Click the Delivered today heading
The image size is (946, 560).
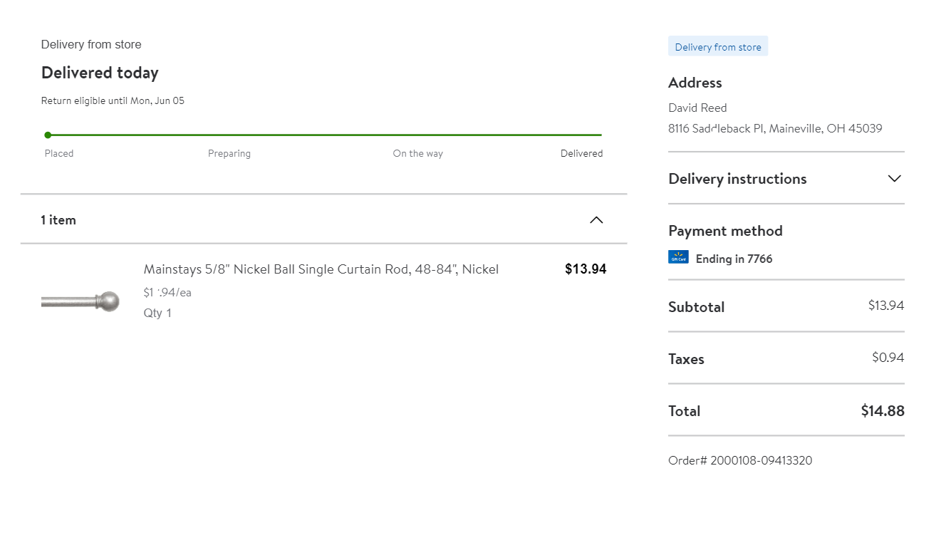[100, 73]
